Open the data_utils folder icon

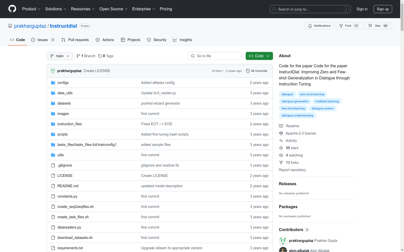coord(53,93)
